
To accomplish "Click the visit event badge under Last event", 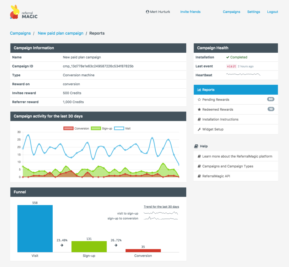I will [231, 66].
